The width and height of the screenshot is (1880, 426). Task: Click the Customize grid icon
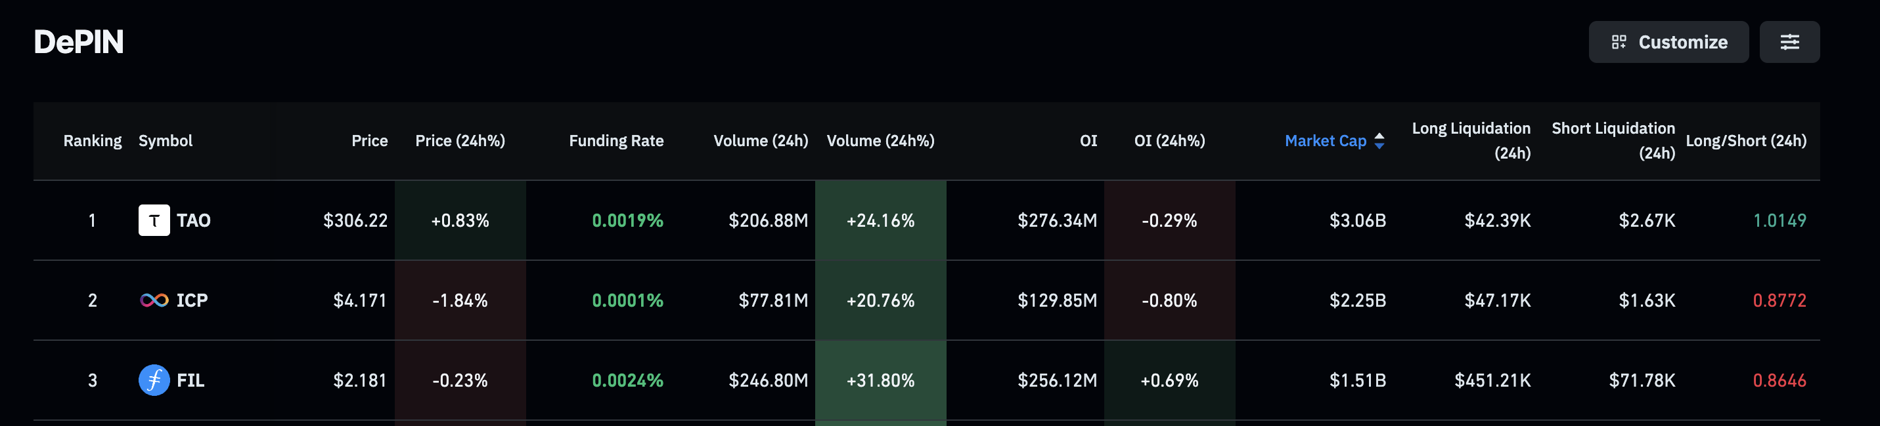pyautogui.click(x=1619, y=42)
